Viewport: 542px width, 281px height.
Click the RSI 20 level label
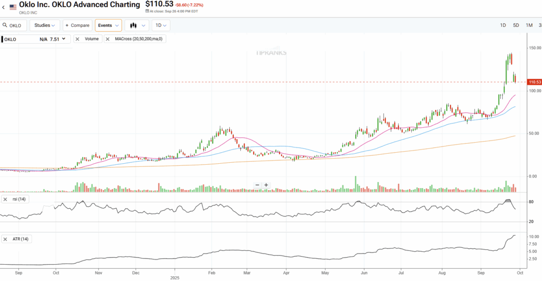click(531, 222)
